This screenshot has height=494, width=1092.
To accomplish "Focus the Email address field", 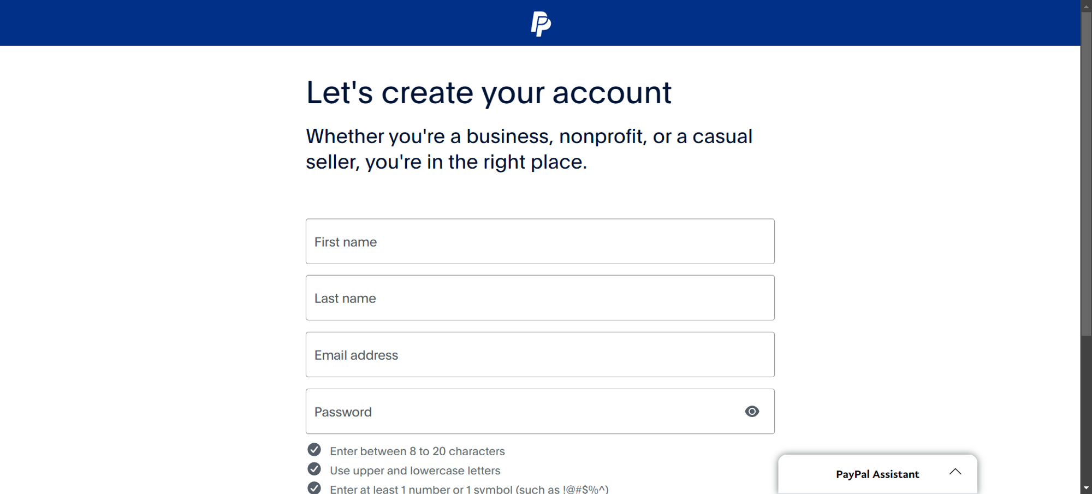I will 540,354.
